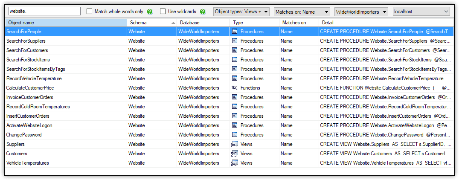Click Procedures type text in RecordVehicleTemperature row
The width and height of the screenshot is (459, 180).
point(252,78)
